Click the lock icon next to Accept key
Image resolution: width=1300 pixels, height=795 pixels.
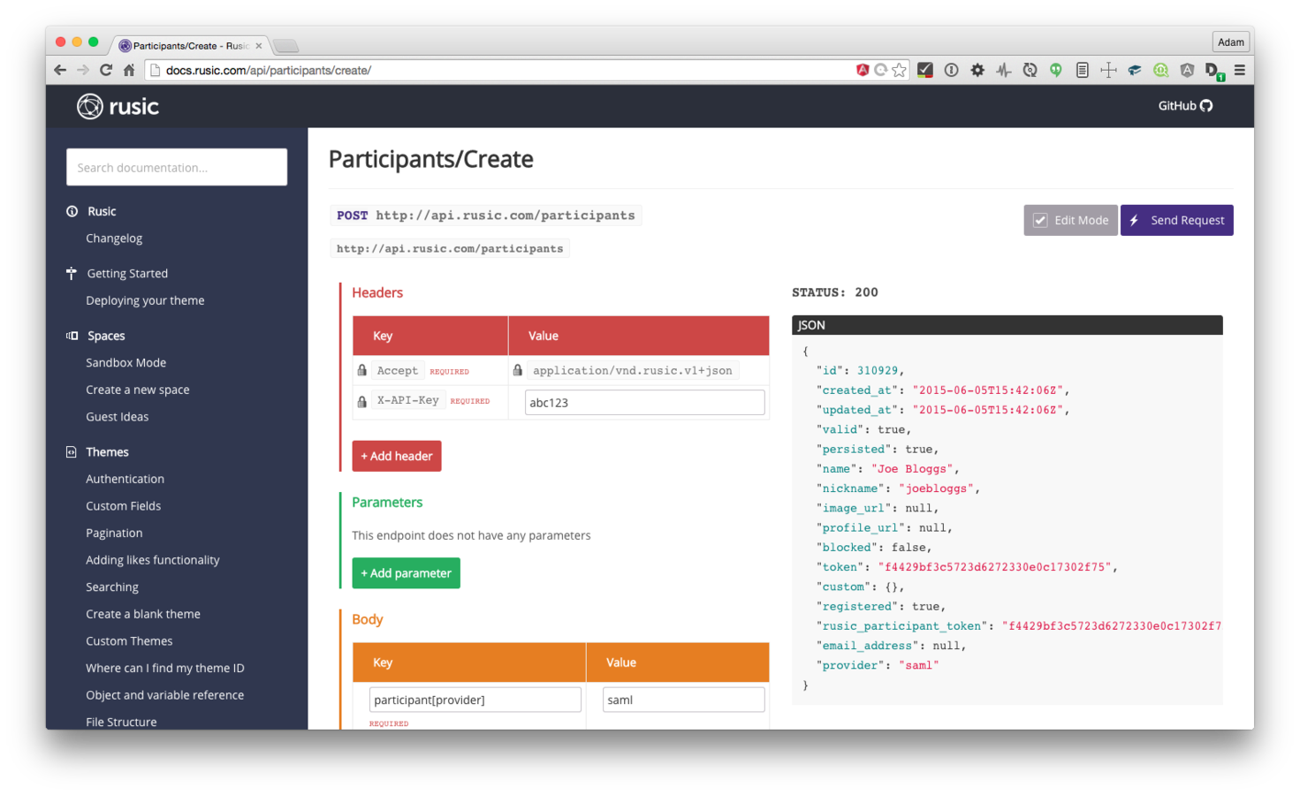pos(361,370)
